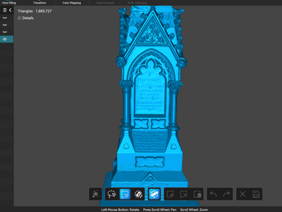The height and width of the screenshot is (212, 282).
Task: Activate the rectangle selection tool
Action: point(125,194)
